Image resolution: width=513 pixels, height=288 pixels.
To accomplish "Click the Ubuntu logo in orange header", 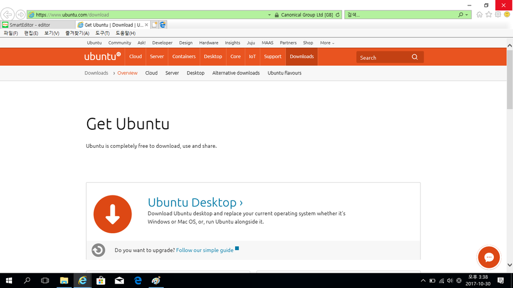I will point(102,56).
